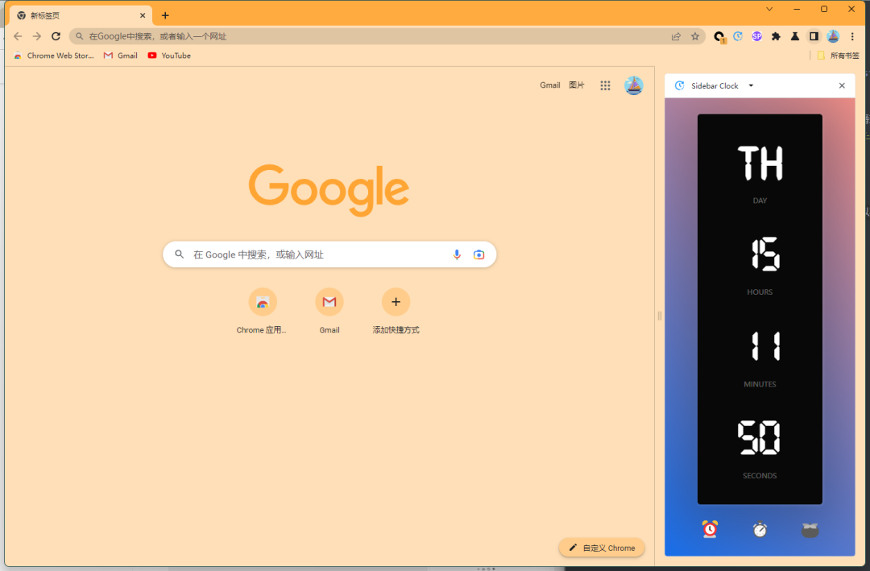The width and height of the screenshot is (870, 571).
Task: Open the Sidebar Clock panel dropdown selector
Action: pos(750,85)
